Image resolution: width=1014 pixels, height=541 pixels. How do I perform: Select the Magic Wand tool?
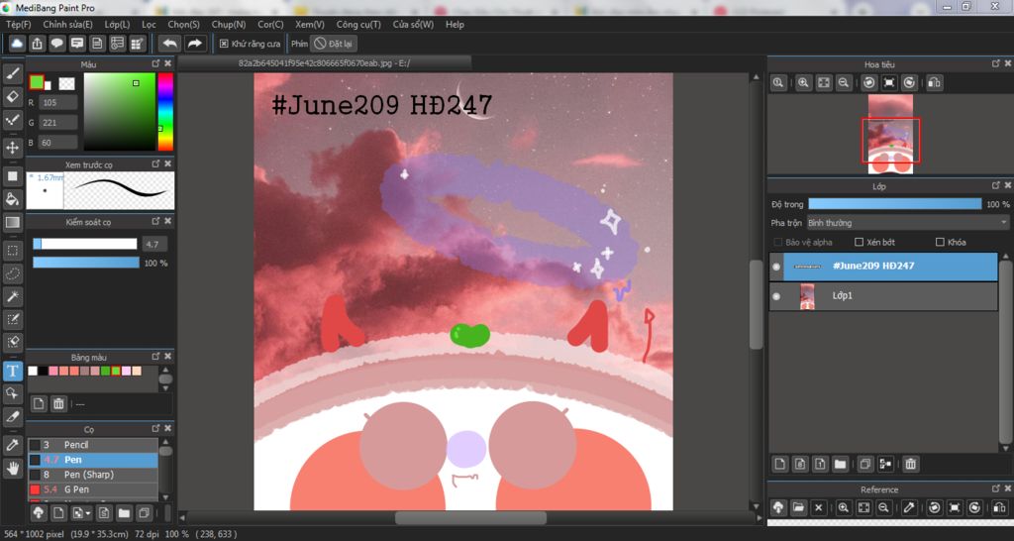coord(12,296)
